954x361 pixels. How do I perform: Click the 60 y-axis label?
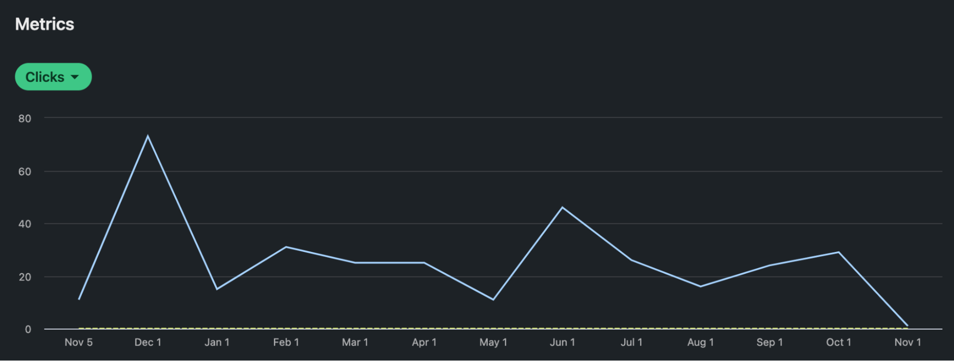coord(25,171)
